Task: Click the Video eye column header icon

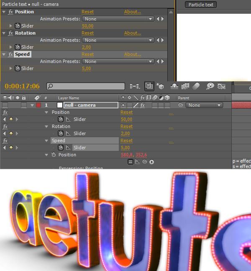Action: pos(5,98)
